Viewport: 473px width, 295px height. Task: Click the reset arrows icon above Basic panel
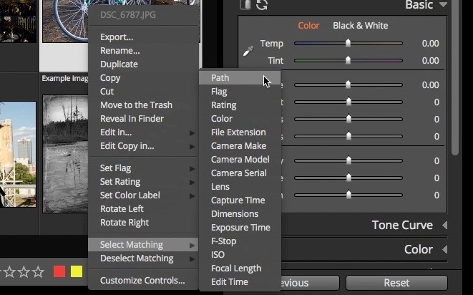pyautogui.click(x=262, y=5)
